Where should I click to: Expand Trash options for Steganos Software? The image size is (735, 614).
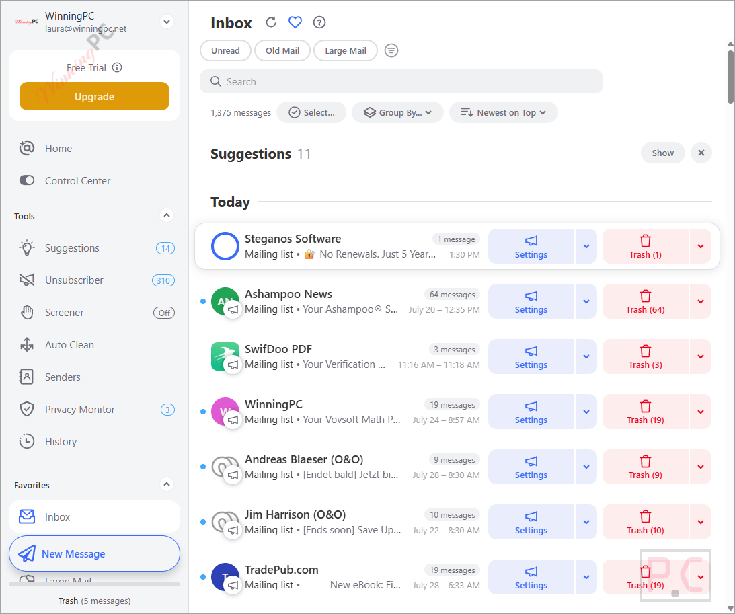(x=701, y=246)
